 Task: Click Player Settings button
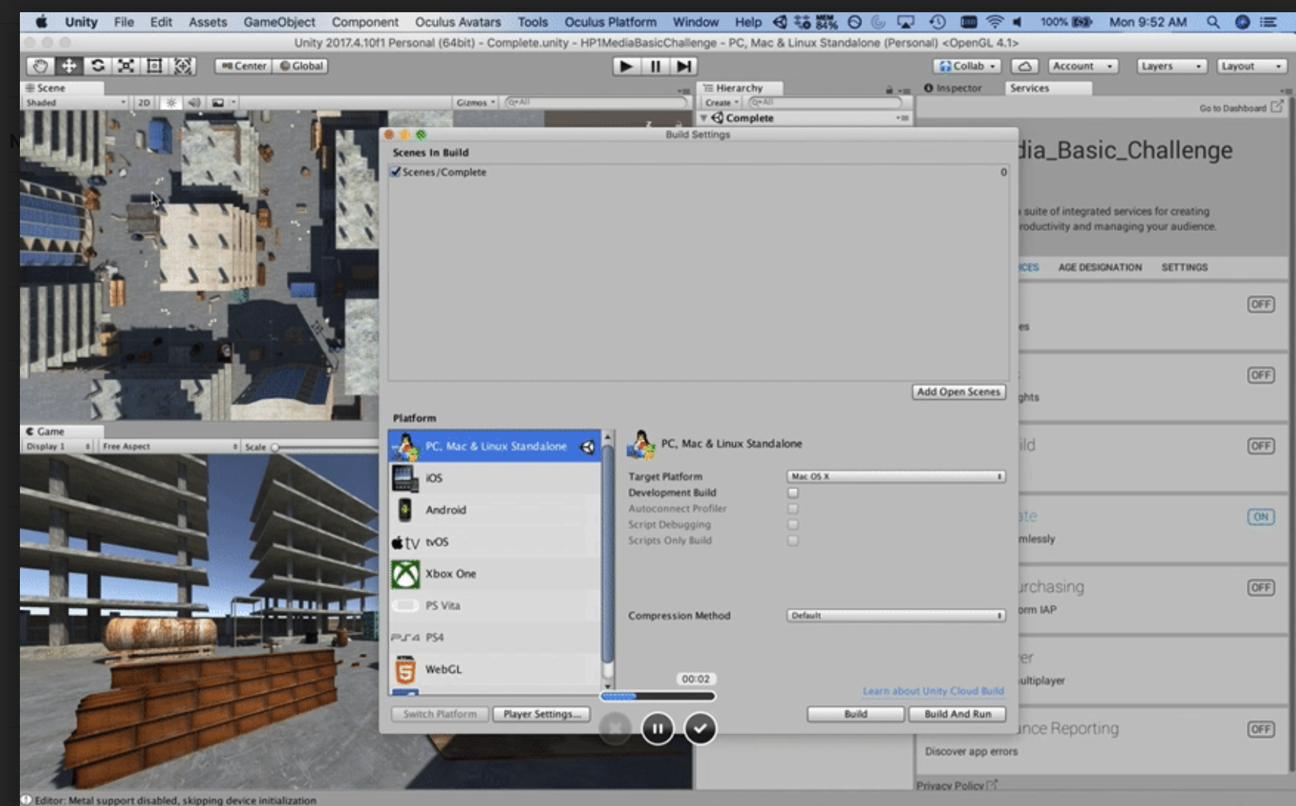542,714
